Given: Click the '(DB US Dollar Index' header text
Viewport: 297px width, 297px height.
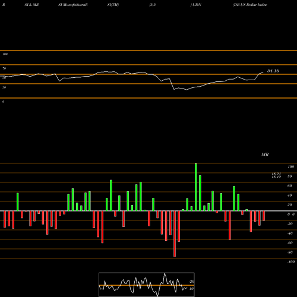Looking at the screenshot, I should point(250,5).
